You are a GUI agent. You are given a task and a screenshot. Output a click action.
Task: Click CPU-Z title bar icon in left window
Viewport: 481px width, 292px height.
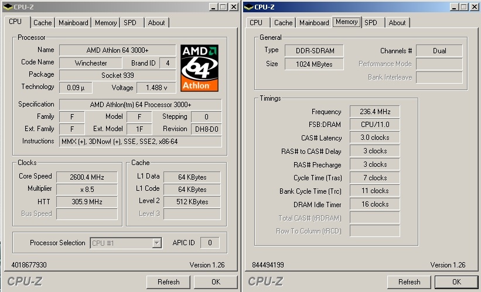(8, 7)
